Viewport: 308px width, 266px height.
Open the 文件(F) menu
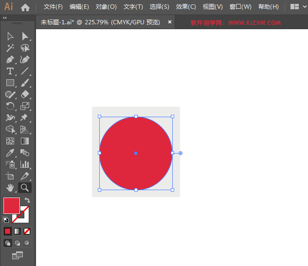coord(53,7)
